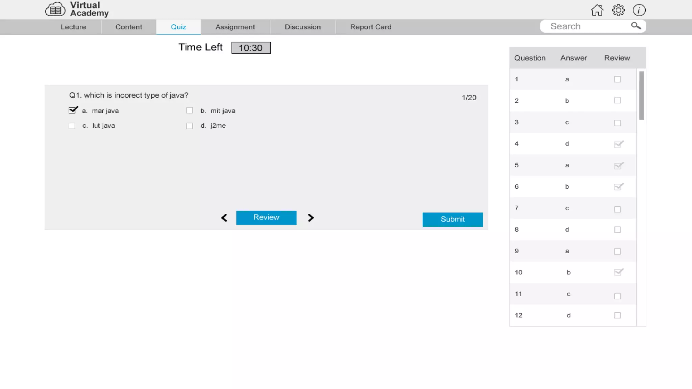Click the question list scrollbar
Viewport: 692px width, 389px height.
(641, 96)
